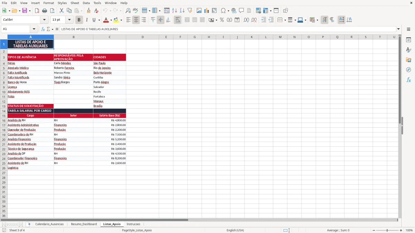Click the Formula equals button
415x233 pixels.
click(57, 29)
